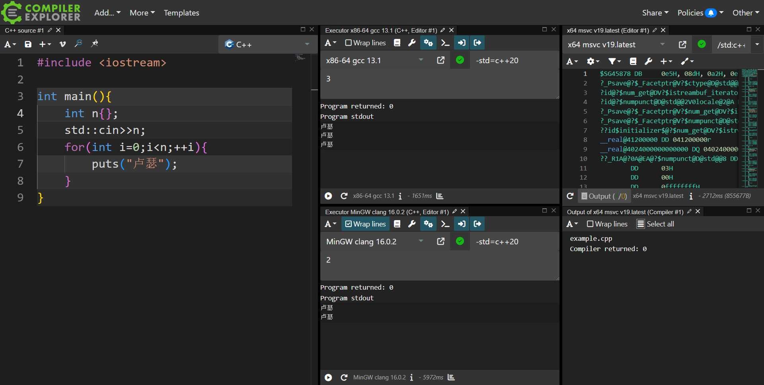The image size is (764, 385).
Task: Toggle compiler options gears in gcc executor
Action: [x=428, y=43]
